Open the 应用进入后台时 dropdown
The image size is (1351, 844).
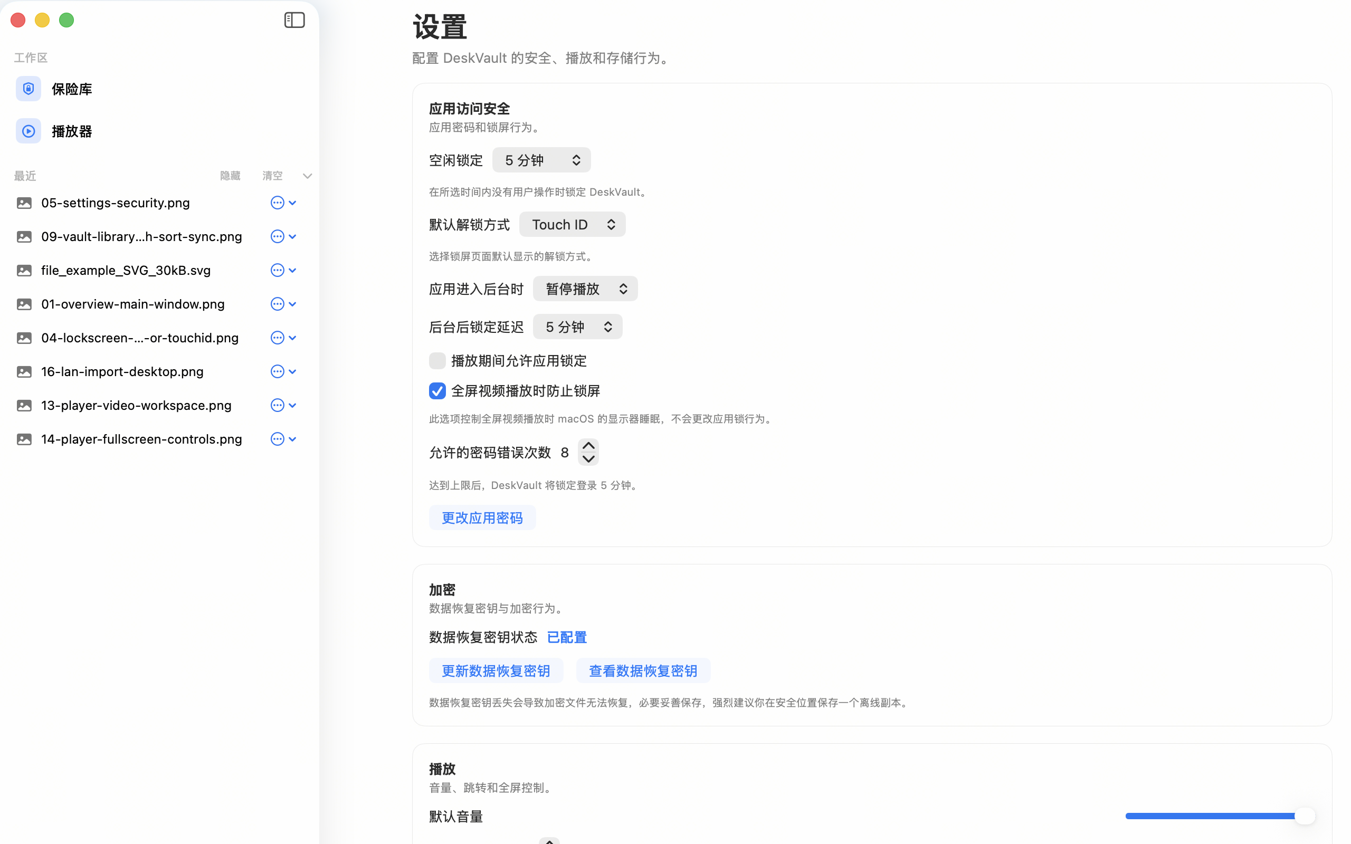(x=585, y=289)
